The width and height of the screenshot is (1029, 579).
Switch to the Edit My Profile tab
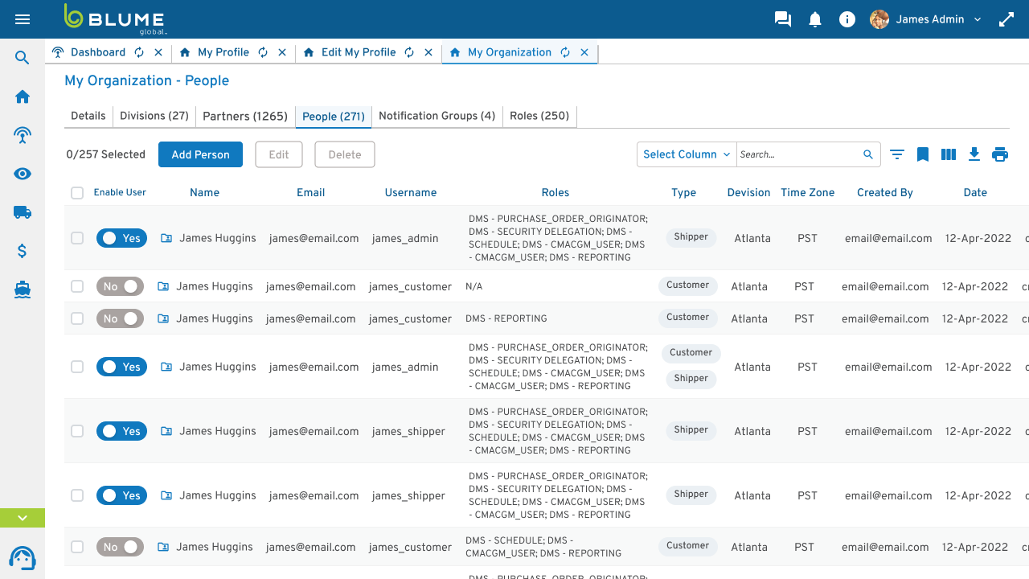359,52
